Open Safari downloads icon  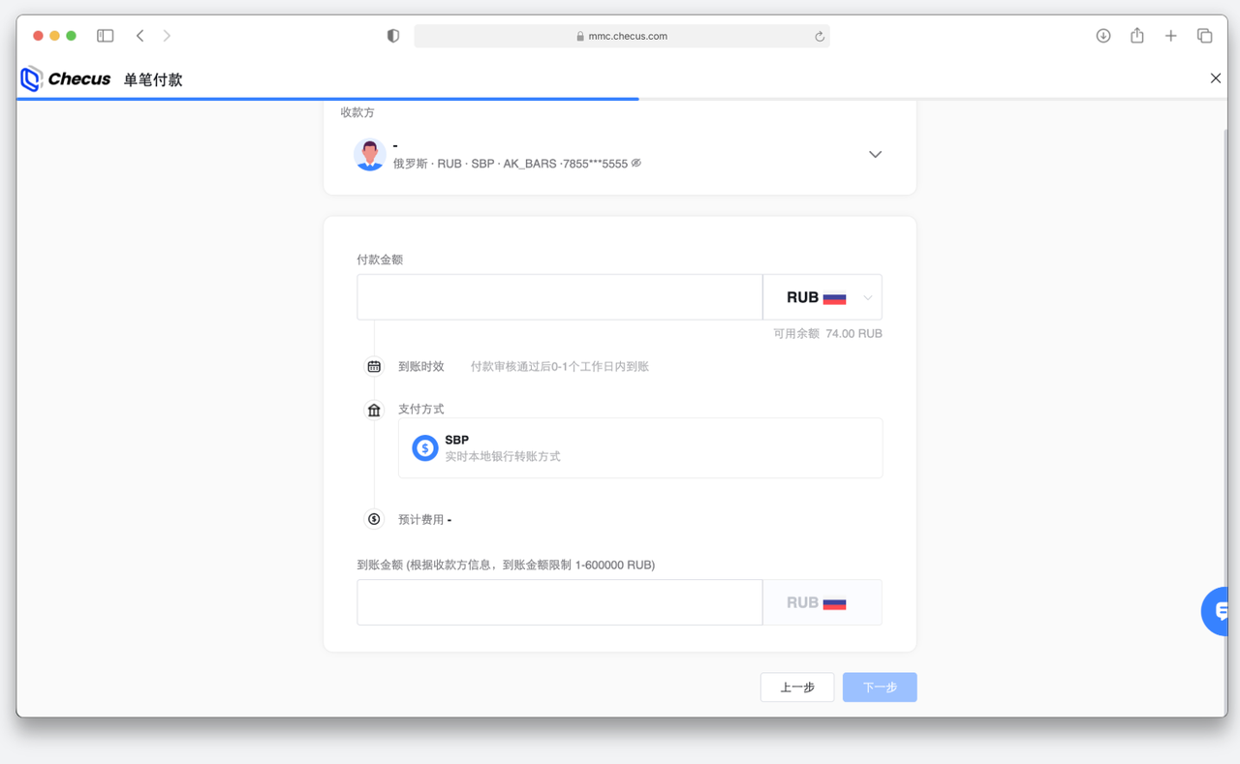coord(1103,36)
